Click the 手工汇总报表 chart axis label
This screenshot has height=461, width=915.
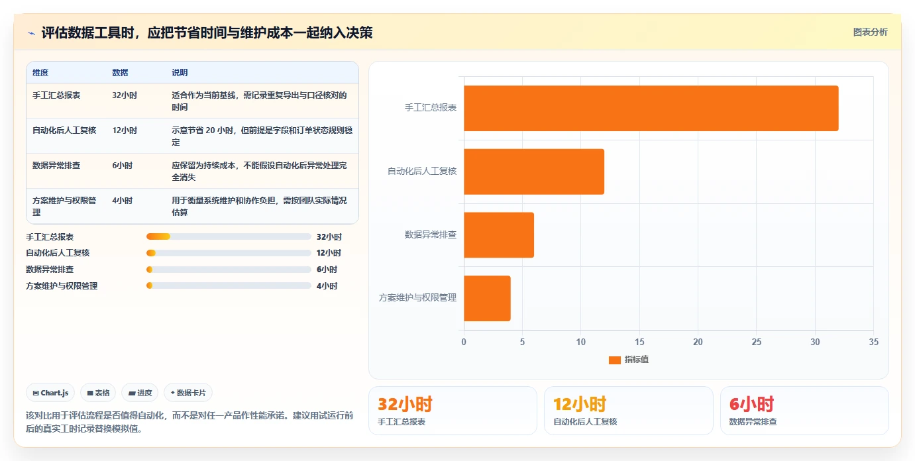point(431,107)
